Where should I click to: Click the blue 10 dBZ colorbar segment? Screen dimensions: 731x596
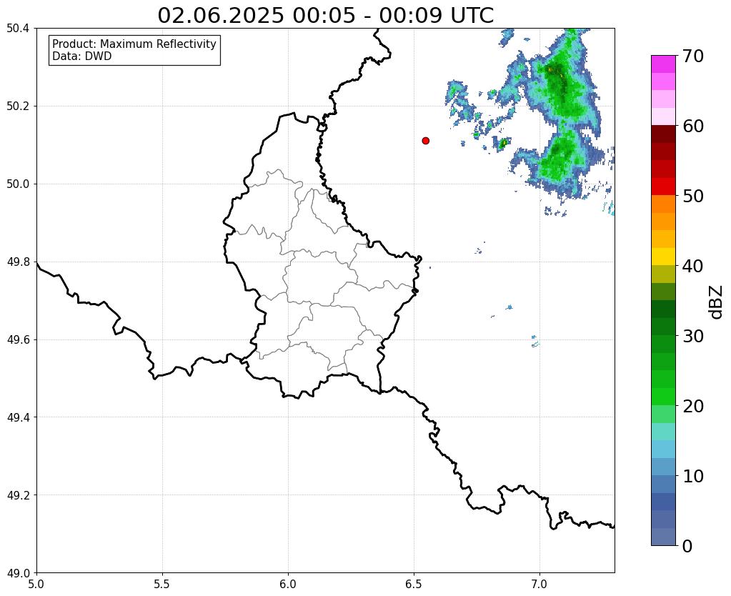[663, 467]
